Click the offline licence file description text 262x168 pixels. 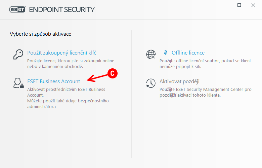click(x=205, y=64)
